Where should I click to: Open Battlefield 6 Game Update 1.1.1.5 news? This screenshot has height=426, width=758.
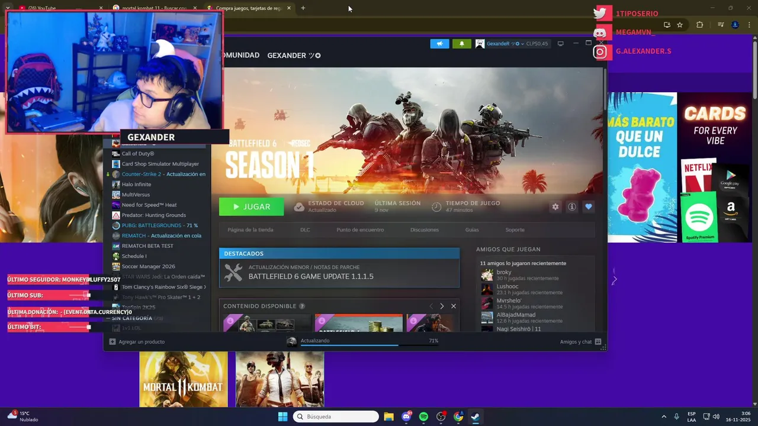339,273
